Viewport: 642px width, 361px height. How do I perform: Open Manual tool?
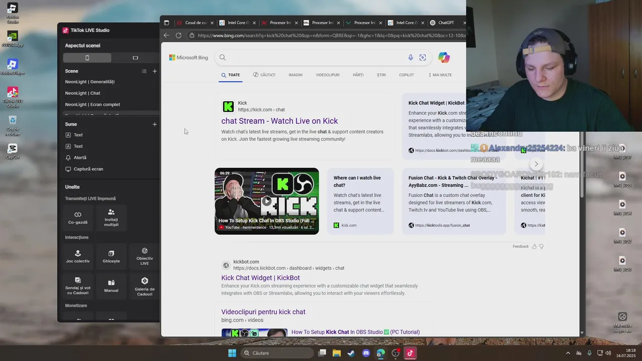[111, 286]
